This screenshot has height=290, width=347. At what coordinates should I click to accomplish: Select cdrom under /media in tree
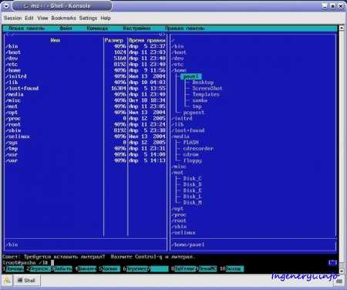click(190, 154)
